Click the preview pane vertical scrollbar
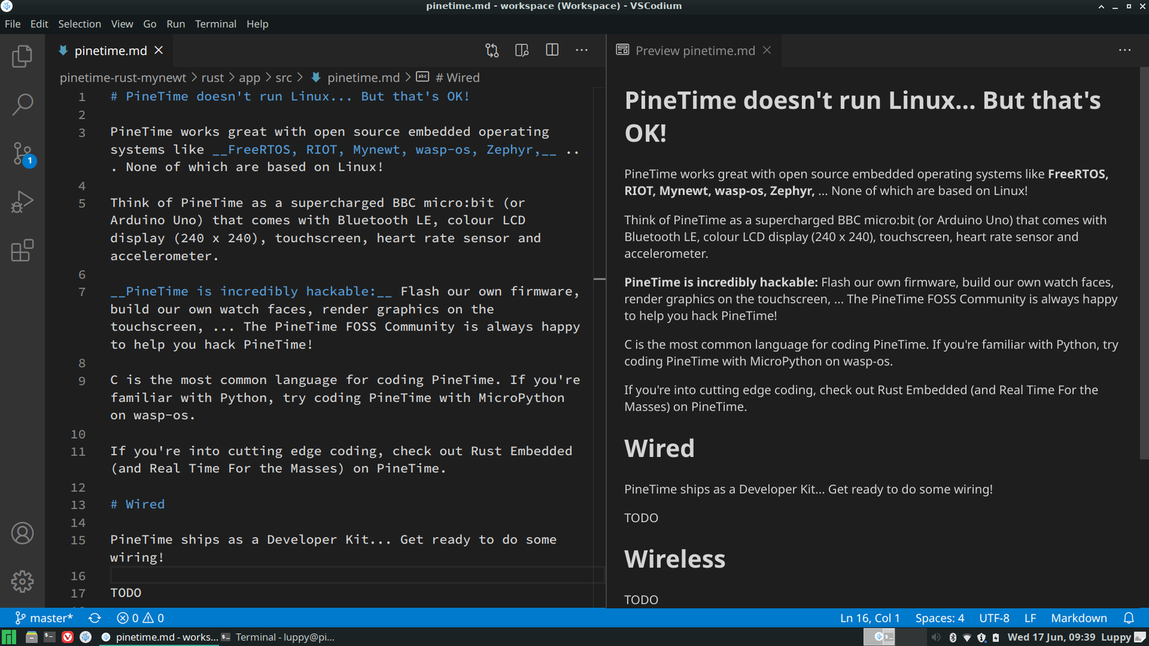 point(1144,262)
